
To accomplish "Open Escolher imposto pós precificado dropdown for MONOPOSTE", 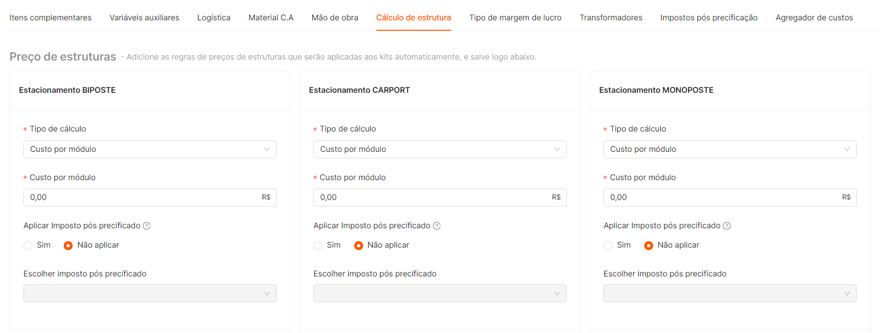I will (730, 293).
